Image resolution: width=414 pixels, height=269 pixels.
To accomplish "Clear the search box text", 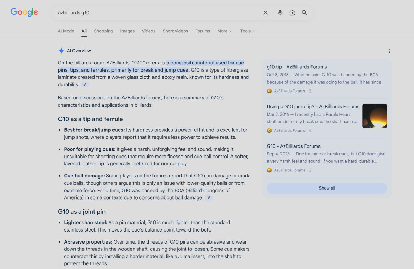I will [265, 13].
